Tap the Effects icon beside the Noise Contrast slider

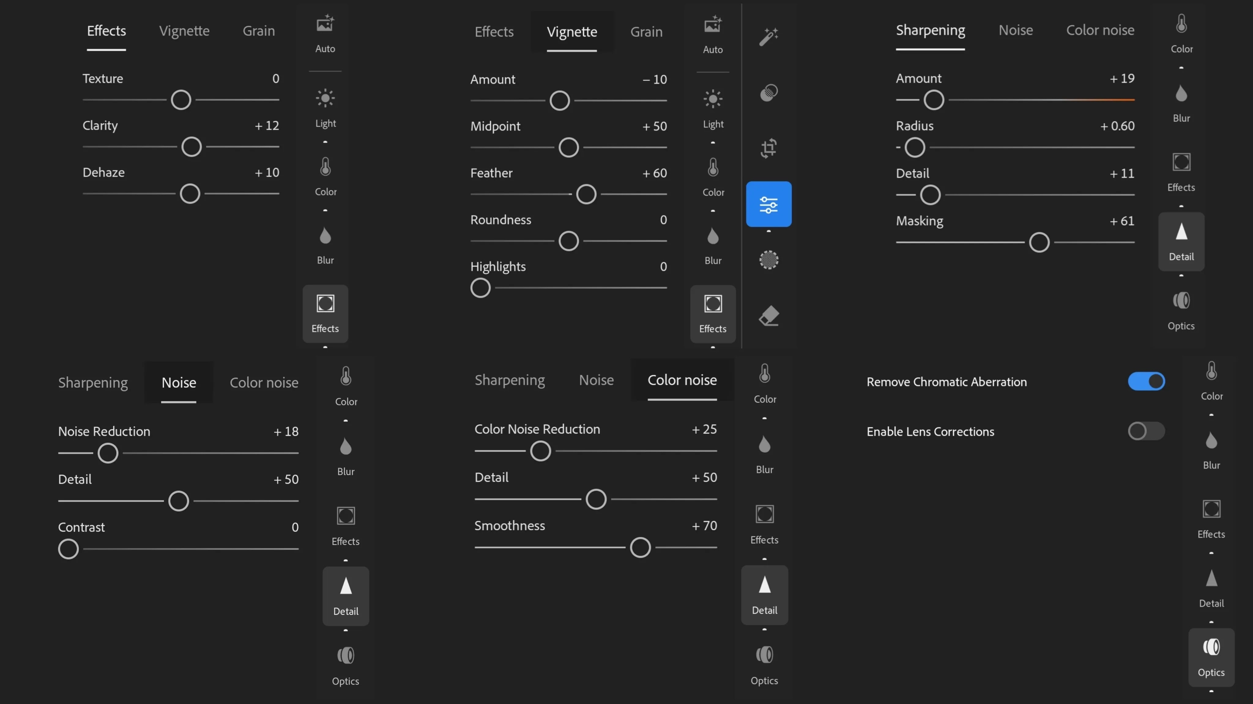345,526
